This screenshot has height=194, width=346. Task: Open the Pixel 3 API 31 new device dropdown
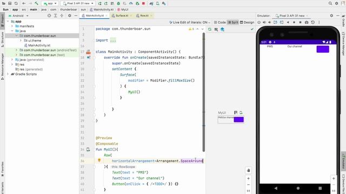pyautogui.click(x=78, y=4)
